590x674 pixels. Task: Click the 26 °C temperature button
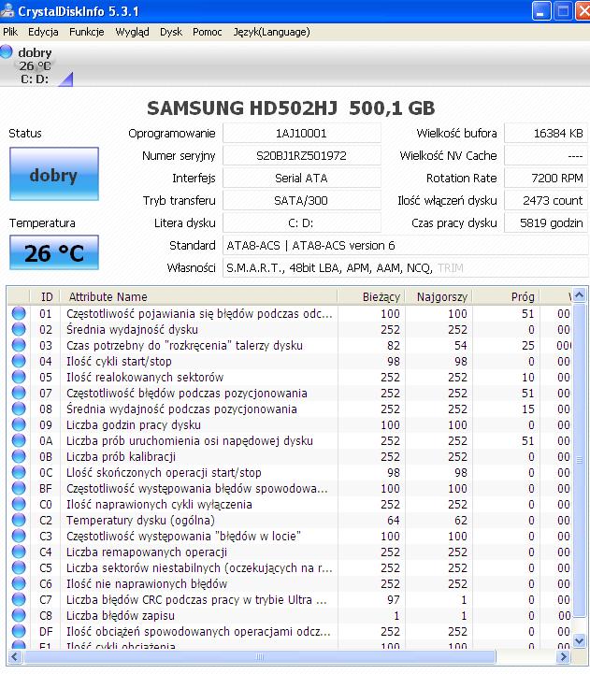tap(53, 252)
